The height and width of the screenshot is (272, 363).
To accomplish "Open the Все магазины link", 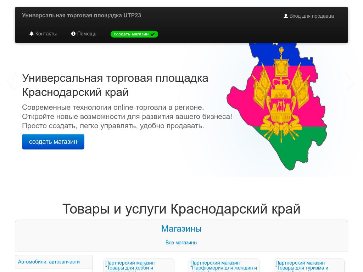I will [x=181, y=243].
